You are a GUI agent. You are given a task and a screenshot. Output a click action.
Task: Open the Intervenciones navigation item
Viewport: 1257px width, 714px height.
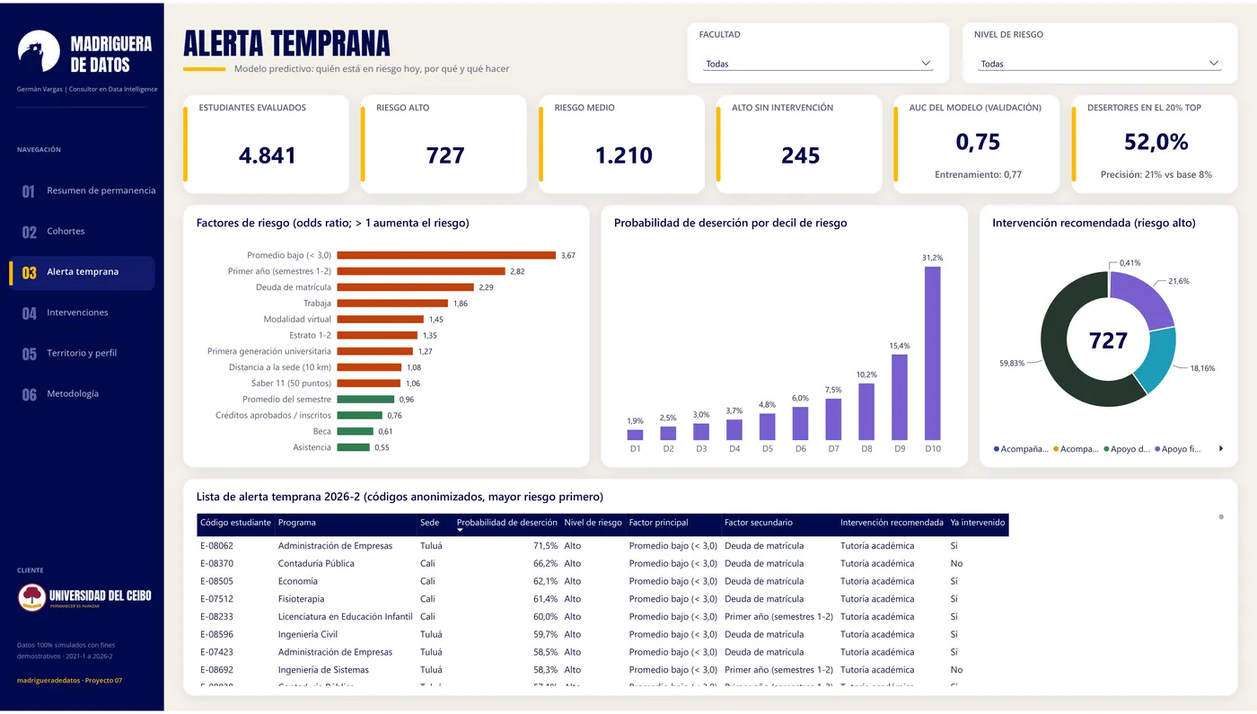[83, 313]
